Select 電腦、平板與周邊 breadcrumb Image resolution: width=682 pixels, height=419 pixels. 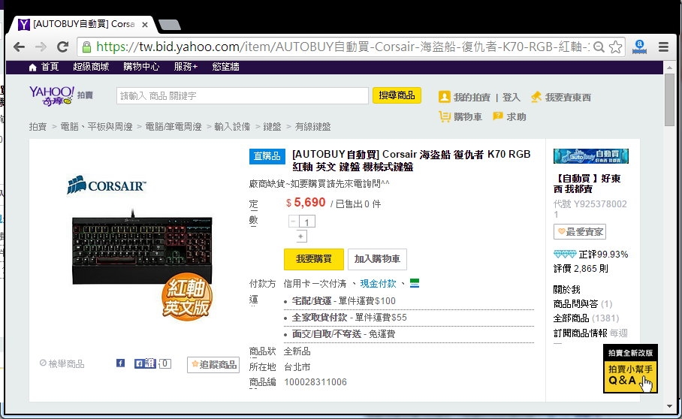point(97,126)
